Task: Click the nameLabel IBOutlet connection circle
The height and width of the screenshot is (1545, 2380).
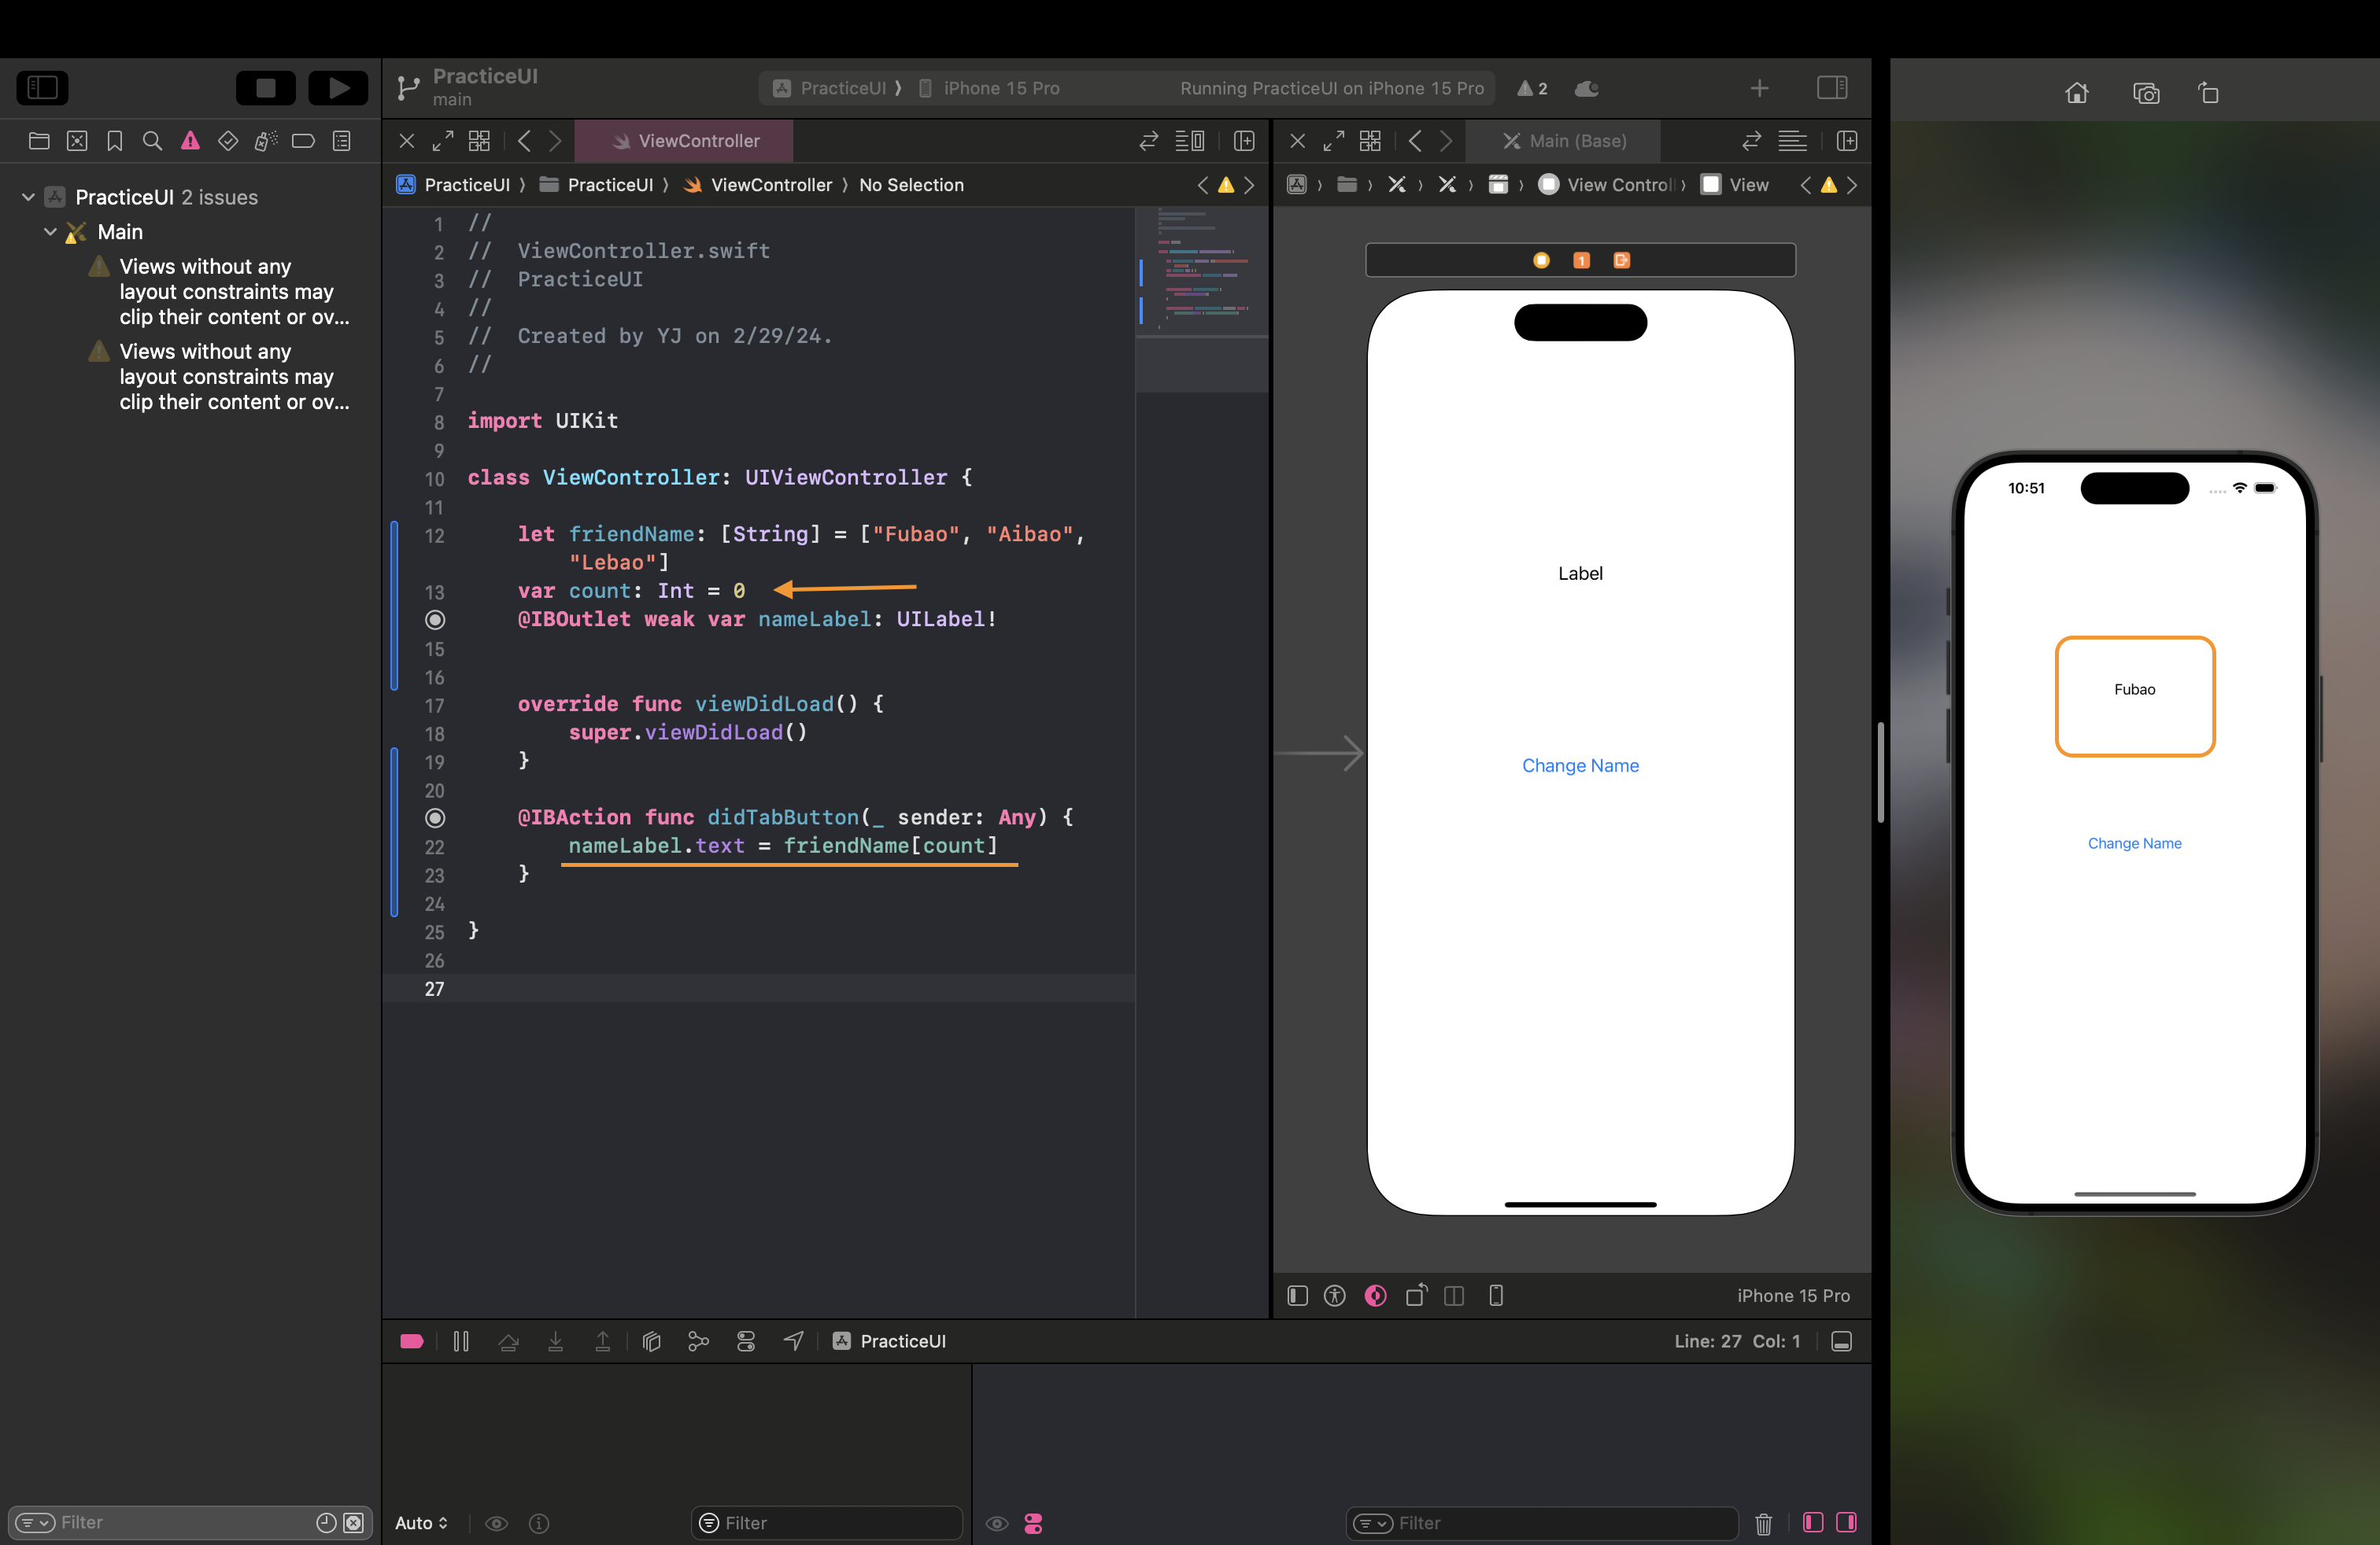Action: [x=435, y=620]
